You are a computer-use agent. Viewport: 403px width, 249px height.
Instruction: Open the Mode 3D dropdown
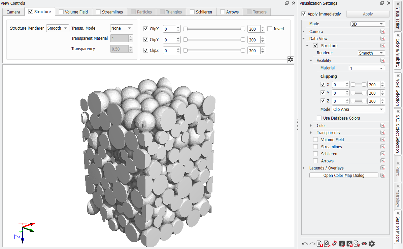(368, 24)
